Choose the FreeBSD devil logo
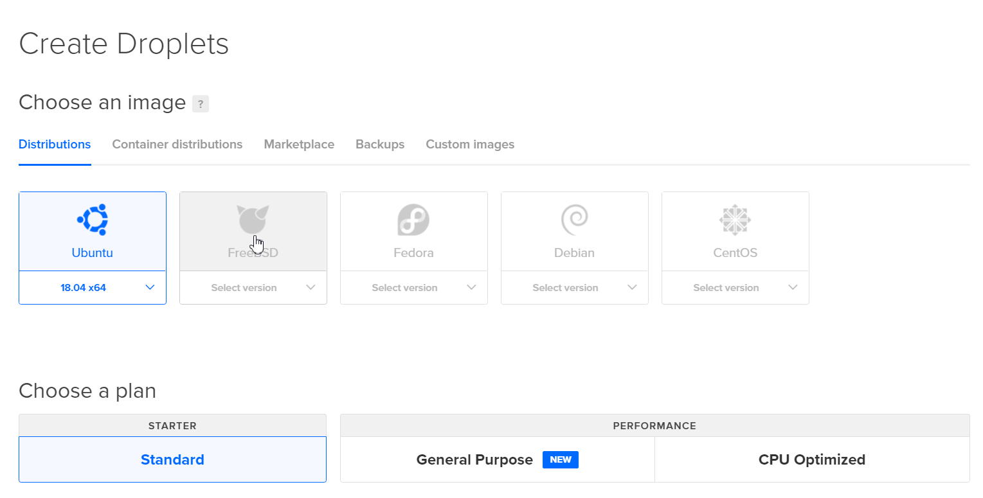The height and width of the screenshot is (498, 983). coord(253,220)
